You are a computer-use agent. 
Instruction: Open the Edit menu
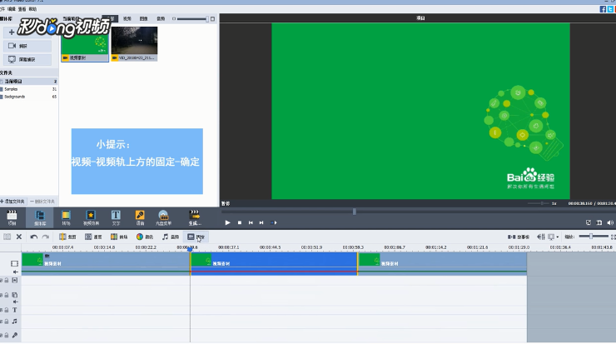tap(12, 9)
